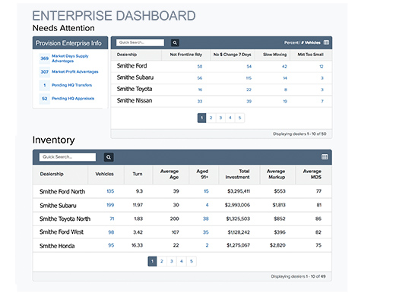Focus Quick Search field in Inventory

[68, 157]
